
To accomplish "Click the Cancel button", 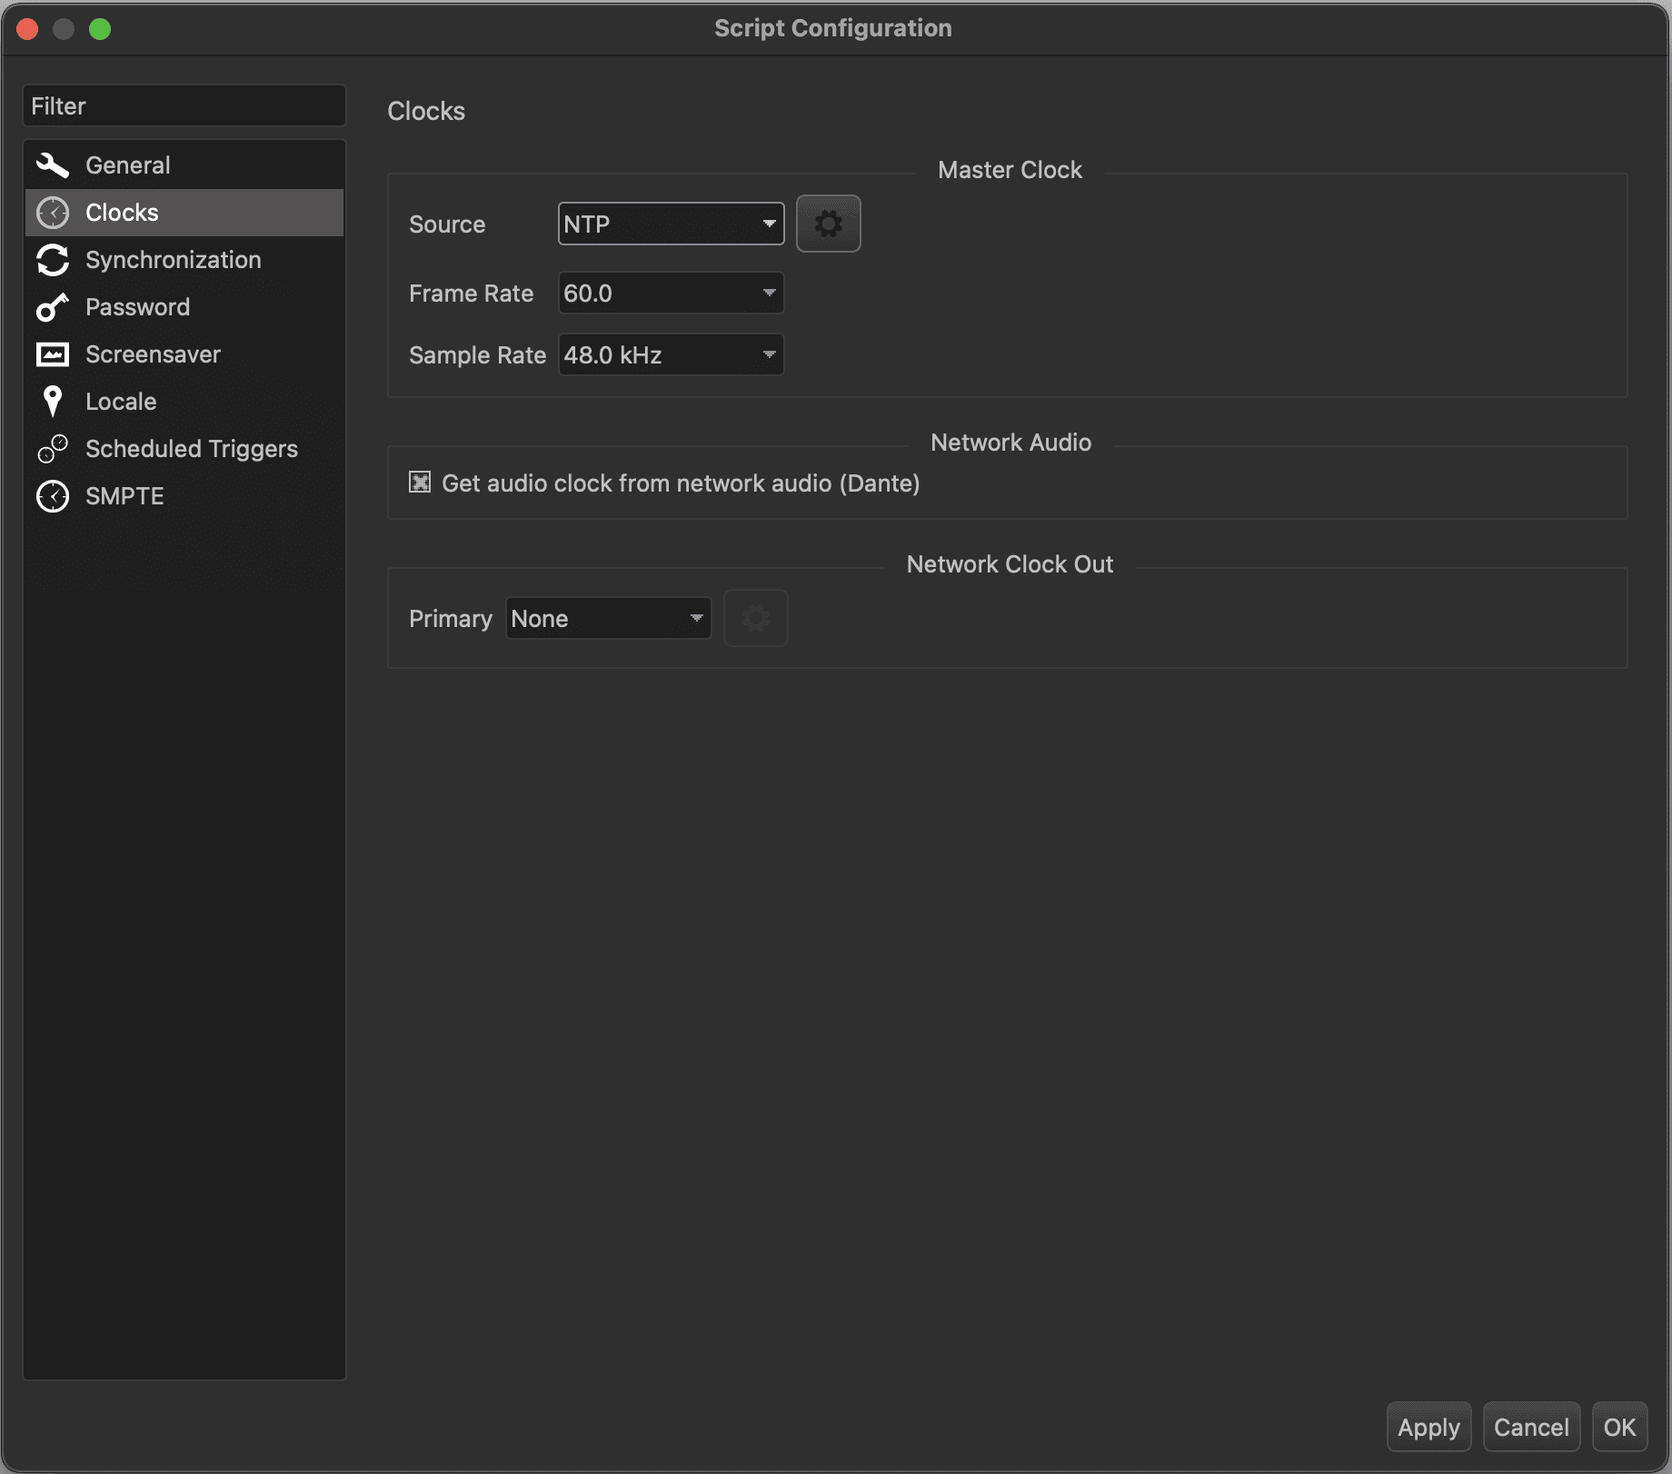I will click(x=1531, y=1427).
